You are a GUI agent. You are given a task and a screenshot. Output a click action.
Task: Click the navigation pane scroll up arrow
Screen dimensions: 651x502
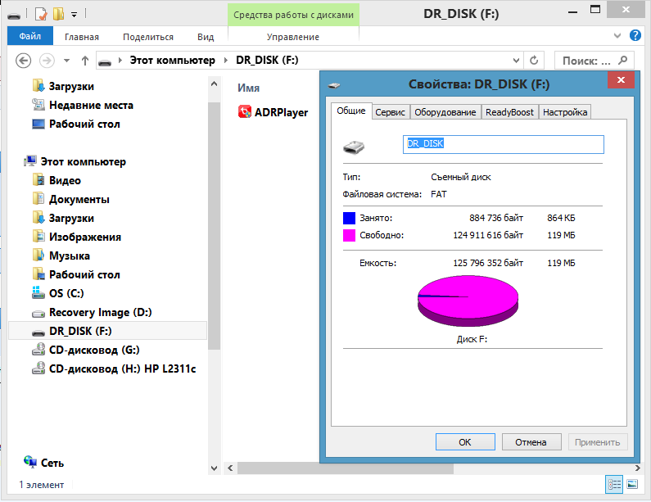(214, 84)
